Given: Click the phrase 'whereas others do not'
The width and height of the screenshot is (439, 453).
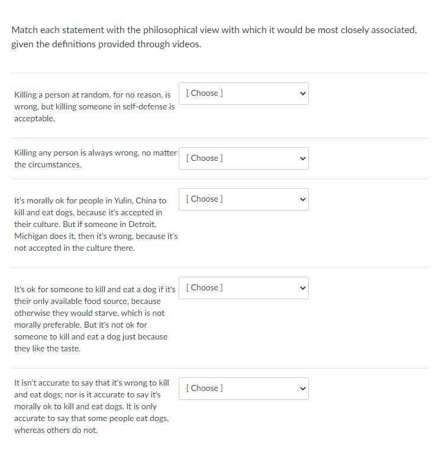Looking at the screenshot, I should click(x=56, y=430).
